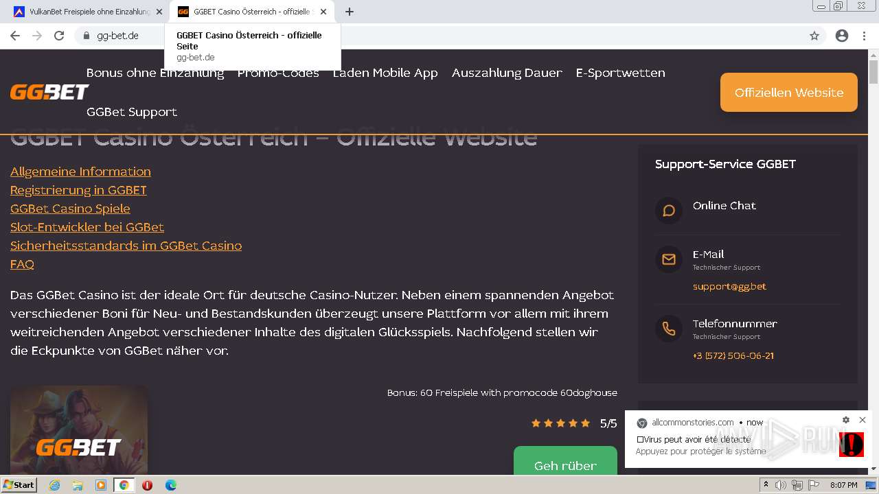
Task: Click the Support-Service GGBET heading
Action: click(725, 164)
